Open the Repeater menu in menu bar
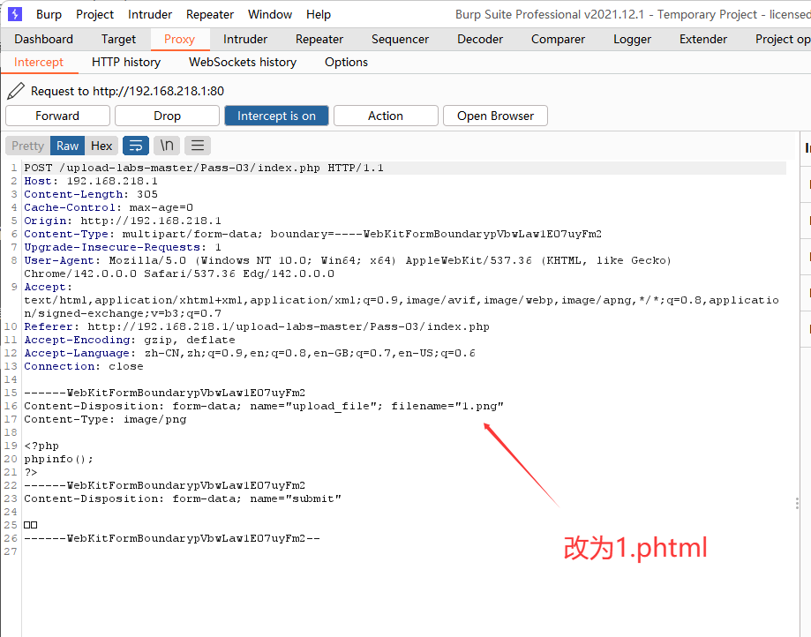This screenshot has width=811, height=637. click(210, 14)
